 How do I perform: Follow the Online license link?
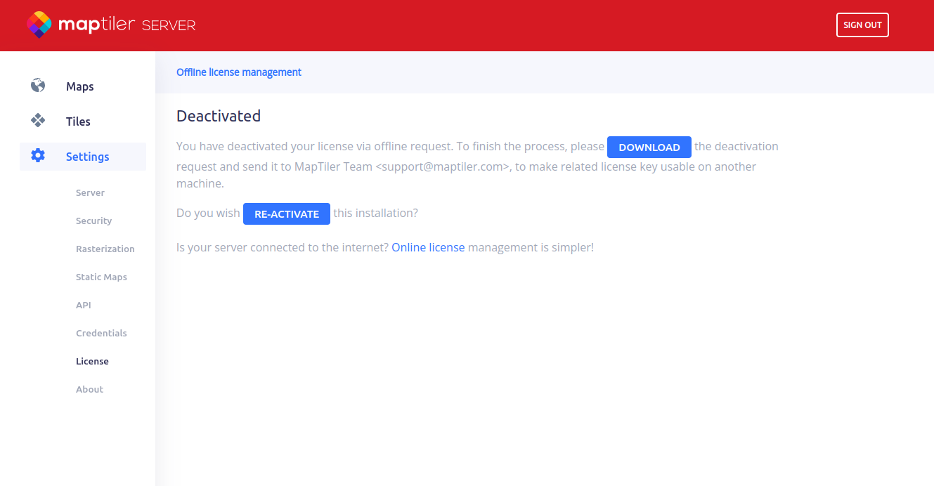coord(428,247)
